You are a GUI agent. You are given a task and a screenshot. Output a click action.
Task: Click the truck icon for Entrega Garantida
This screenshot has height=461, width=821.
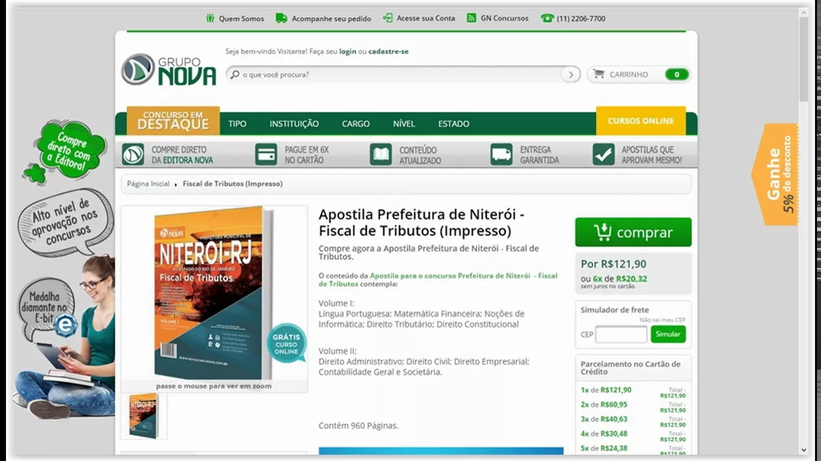click(501, 154)
